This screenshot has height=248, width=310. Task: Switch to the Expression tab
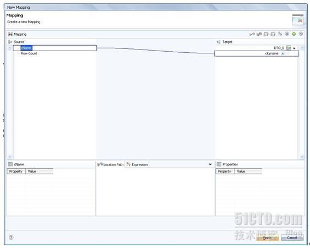(x=137, y=164)
